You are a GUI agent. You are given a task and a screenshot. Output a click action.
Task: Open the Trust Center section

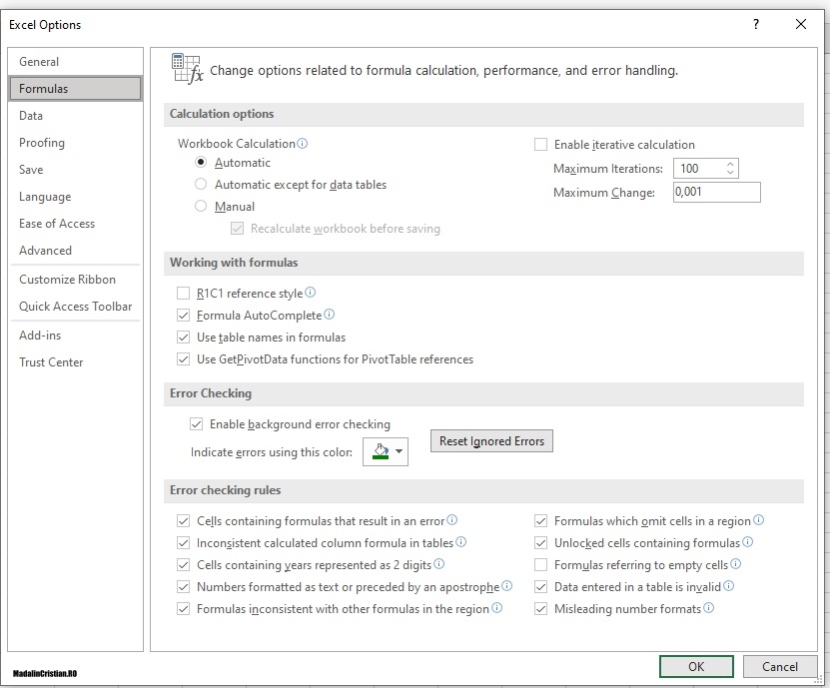pyautogui.click(x=51, y=362)
